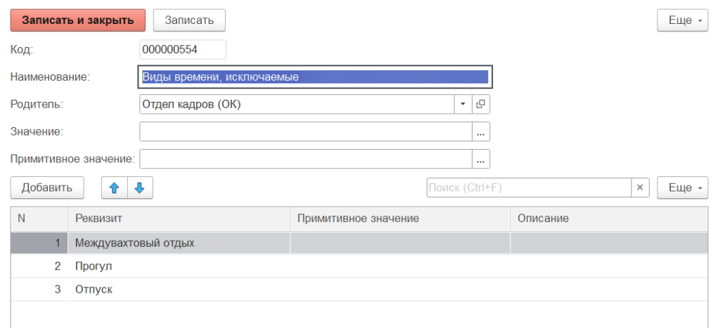
Task: Click the Добавить button
Action: pyautogui.click(x=47, y=188)
